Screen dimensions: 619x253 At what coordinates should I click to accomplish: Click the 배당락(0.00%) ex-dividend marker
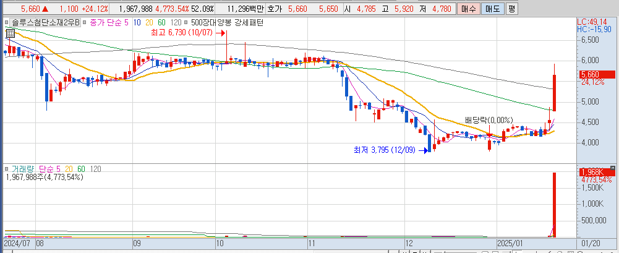click(x=489, y=120)
